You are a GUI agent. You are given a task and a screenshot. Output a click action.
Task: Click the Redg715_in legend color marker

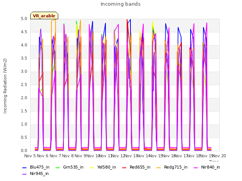pos(159,167)
